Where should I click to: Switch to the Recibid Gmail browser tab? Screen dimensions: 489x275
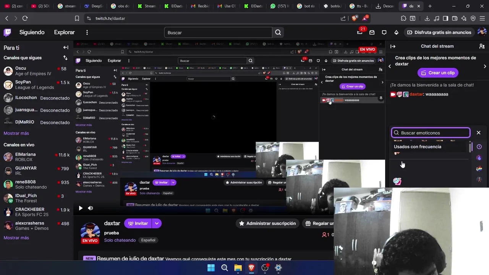point(200,6)
